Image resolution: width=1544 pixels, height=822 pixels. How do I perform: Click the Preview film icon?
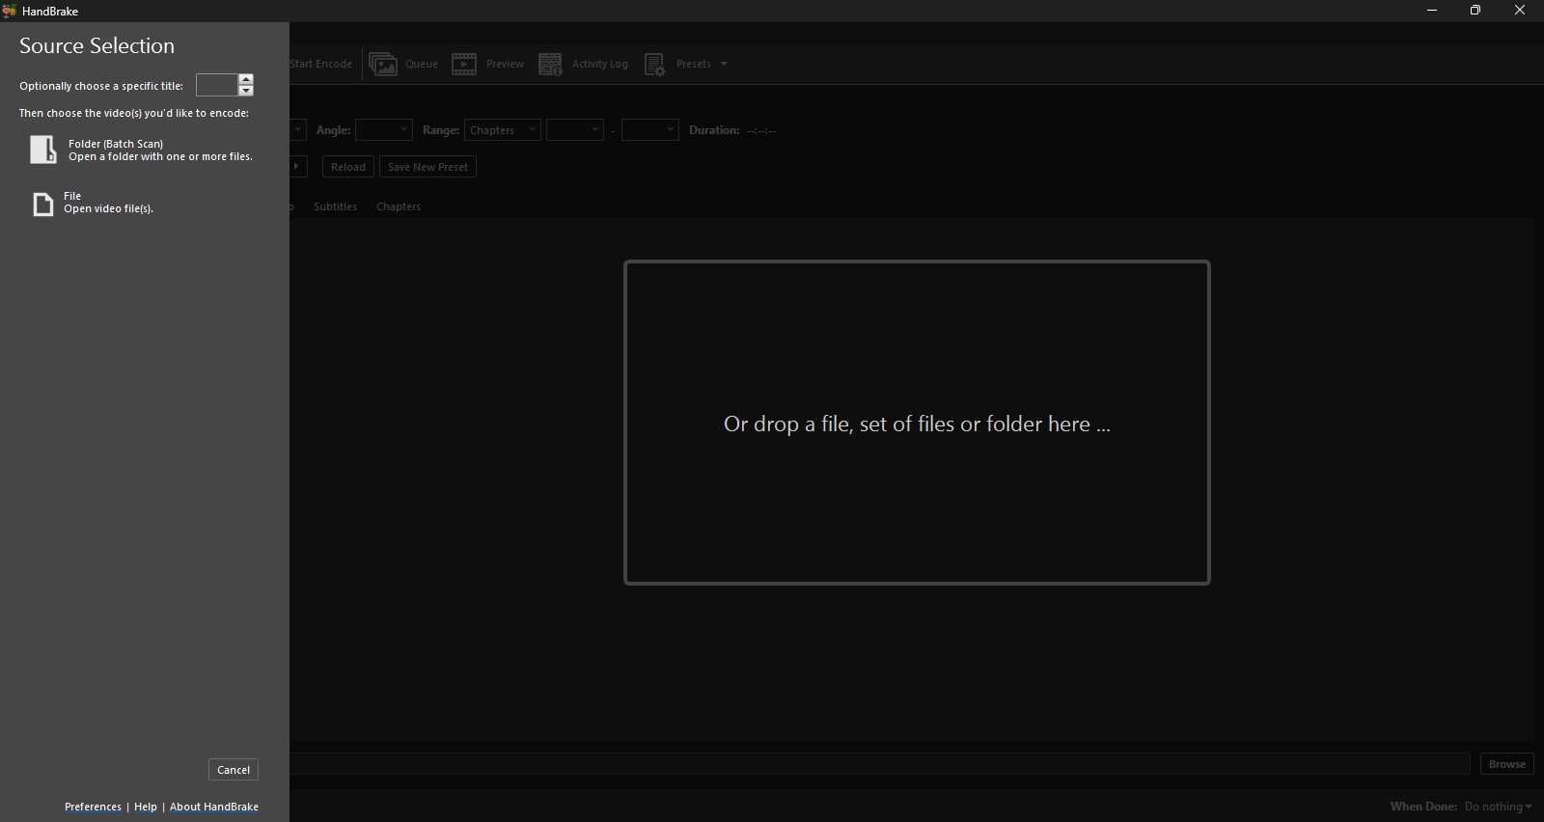pyautogui.click(x=464, y=65)
